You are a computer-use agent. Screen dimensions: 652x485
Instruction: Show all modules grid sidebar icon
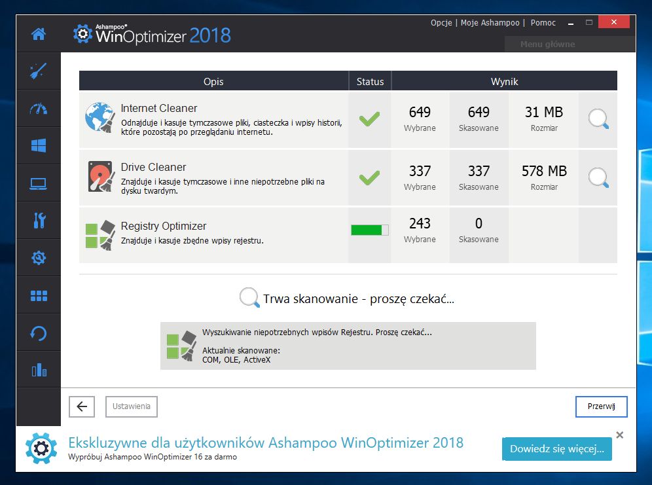(39, 295)
